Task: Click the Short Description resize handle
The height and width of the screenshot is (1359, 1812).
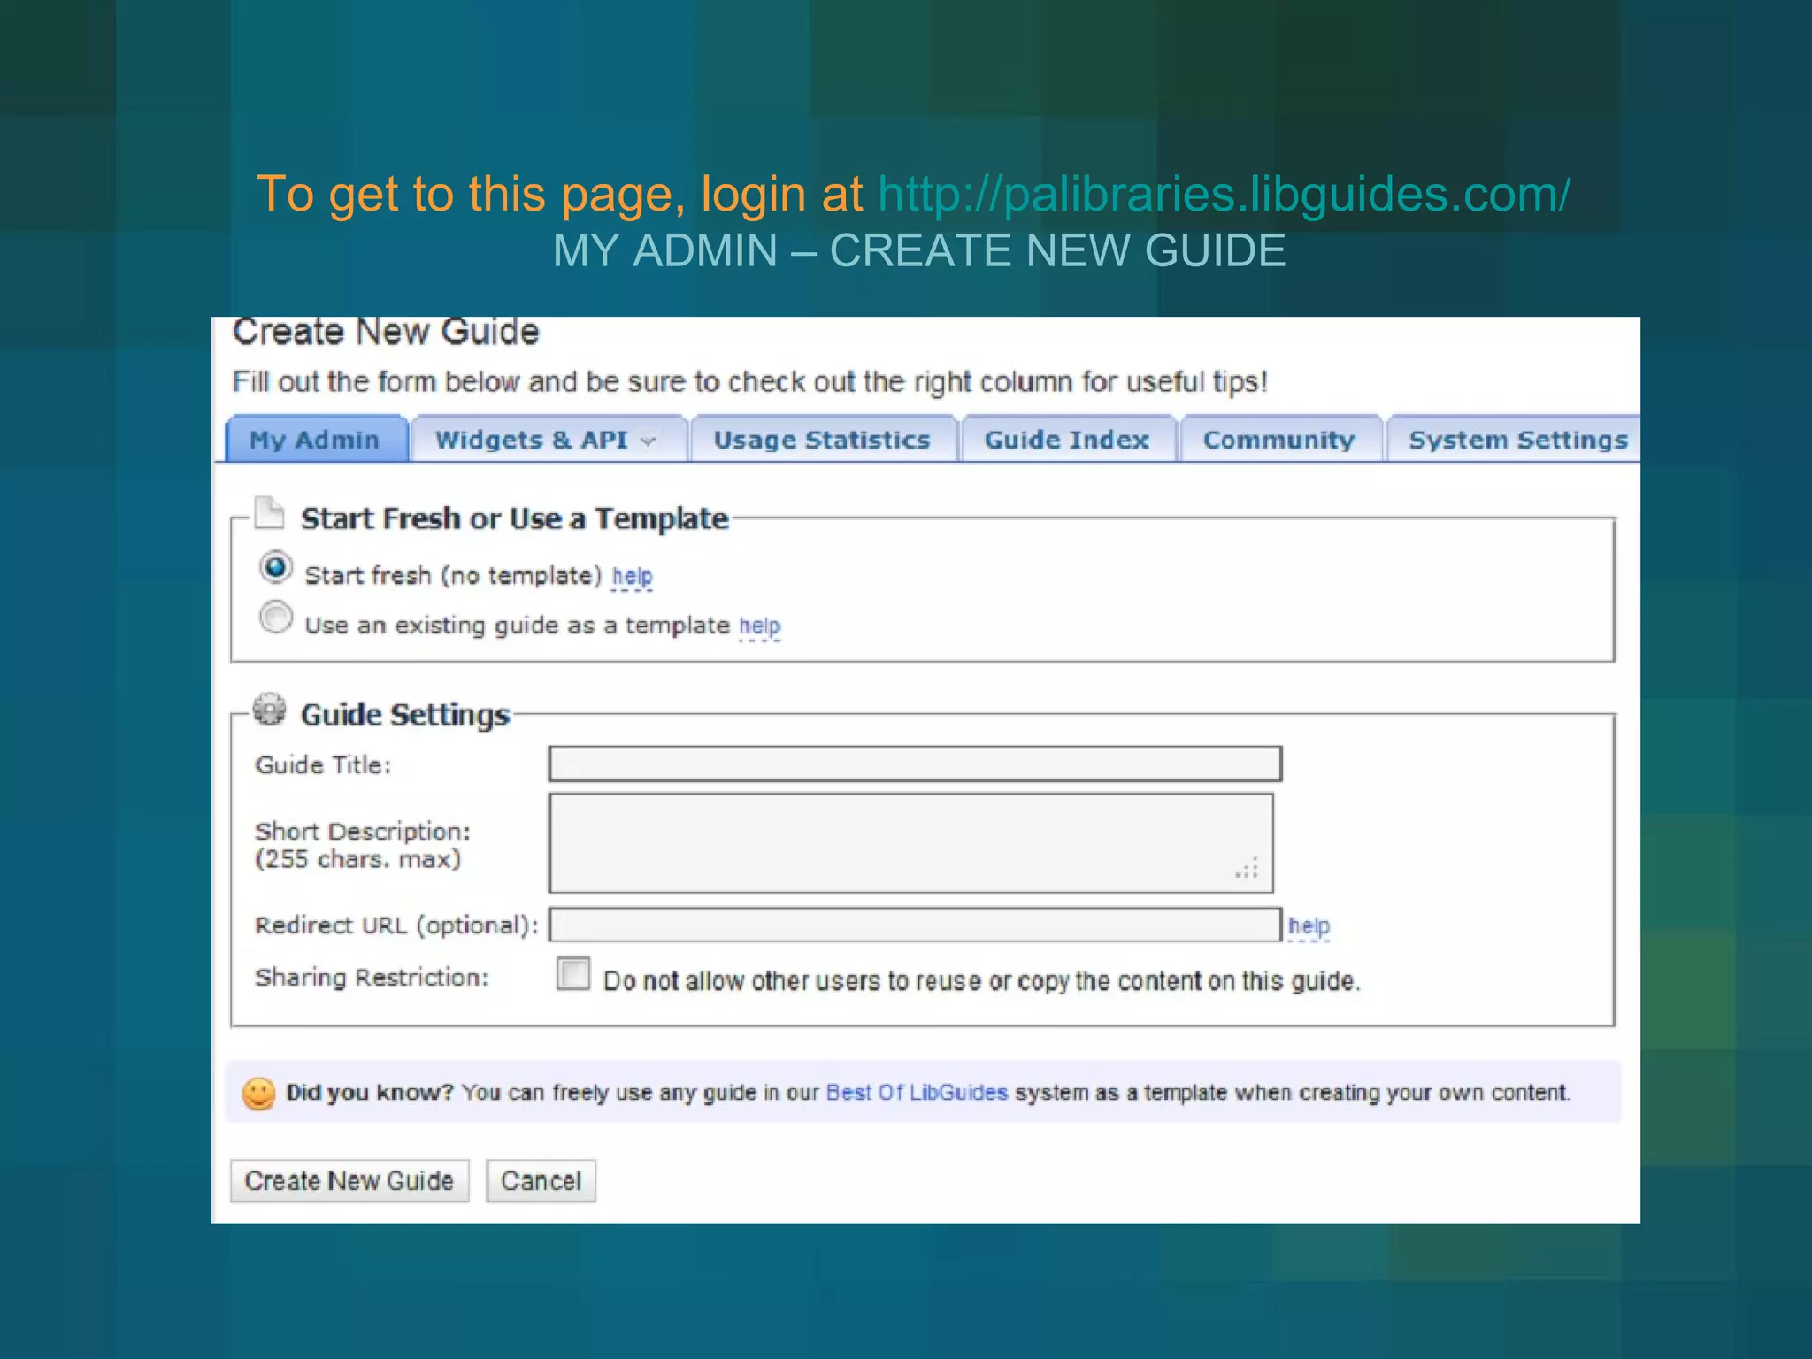Action: tap(1248, 869)
